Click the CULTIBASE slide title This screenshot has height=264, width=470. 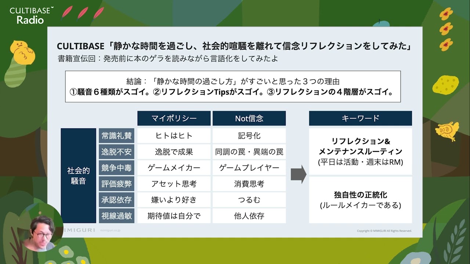click(234, 46)
